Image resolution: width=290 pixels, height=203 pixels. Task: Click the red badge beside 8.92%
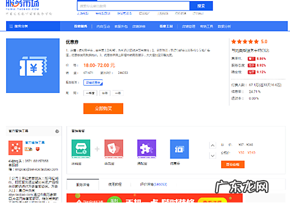click(251, 65)
